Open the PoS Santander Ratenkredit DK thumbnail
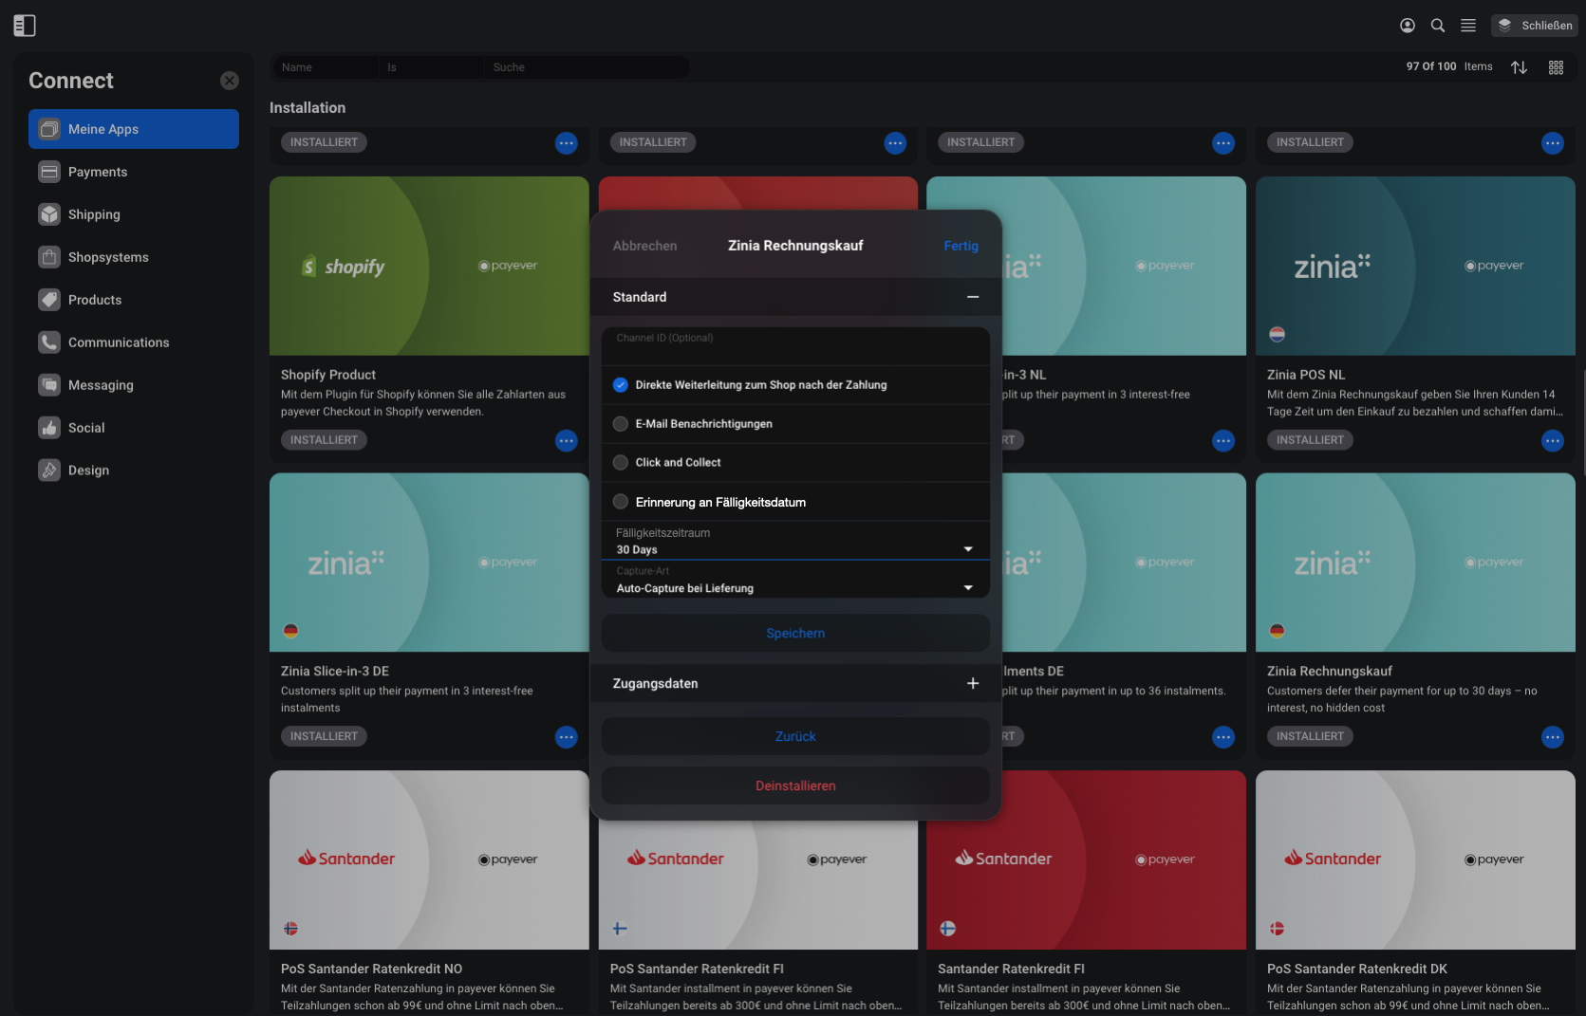This screenshot has width=1586, height=1016. (1415, 859)
